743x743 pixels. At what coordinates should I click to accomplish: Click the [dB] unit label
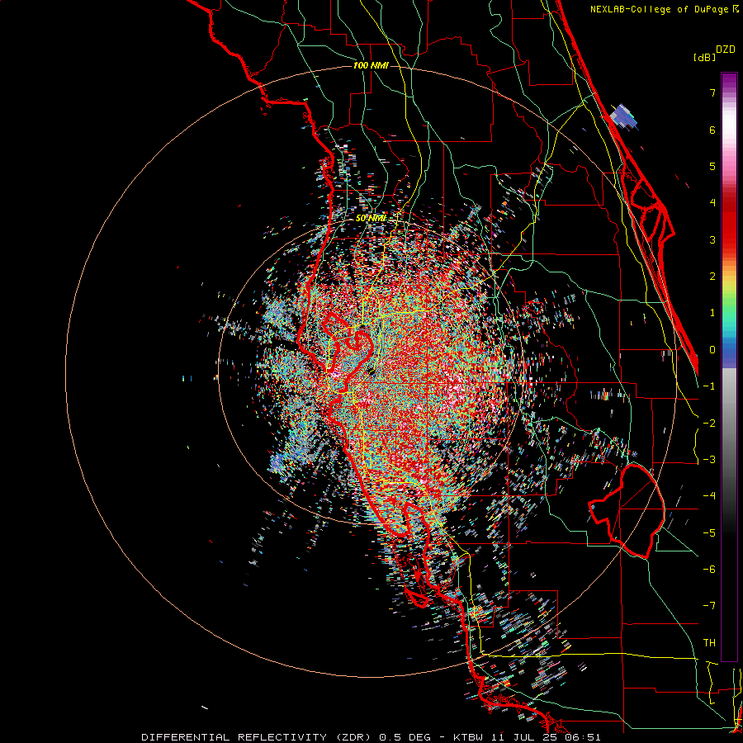[705, 57]
